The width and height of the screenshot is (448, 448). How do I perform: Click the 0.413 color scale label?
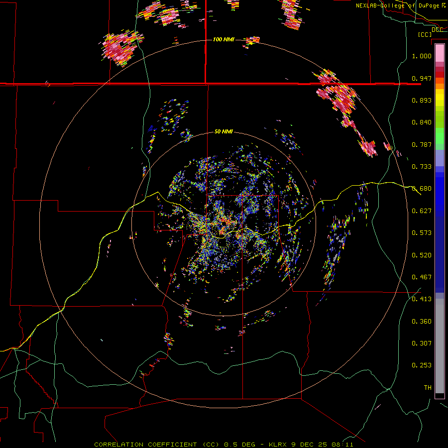422,299
